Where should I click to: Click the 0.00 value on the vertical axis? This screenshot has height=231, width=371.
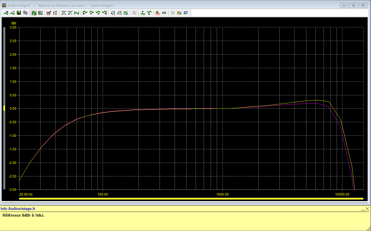pos(13,109)
